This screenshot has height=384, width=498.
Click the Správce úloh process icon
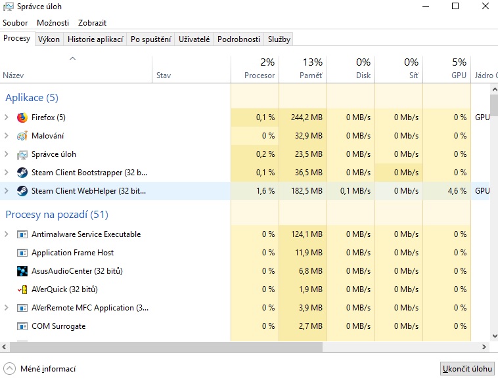[22, 154]
